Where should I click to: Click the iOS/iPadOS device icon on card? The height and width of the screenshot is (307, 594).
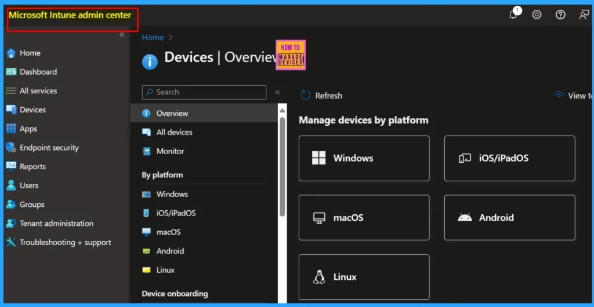pos(465,158)
